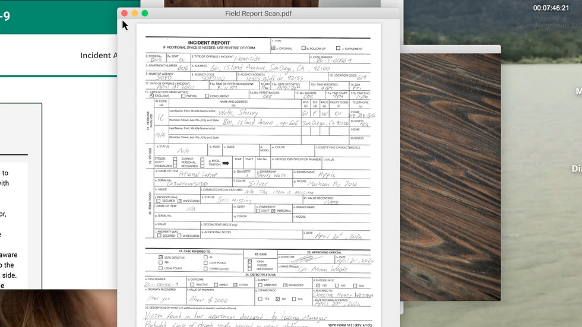This screenshot has width=582, height=327.
Task: Tick the STATE POLICE referral checkbox
Action: pyautogui.click(x=205, y=262)
